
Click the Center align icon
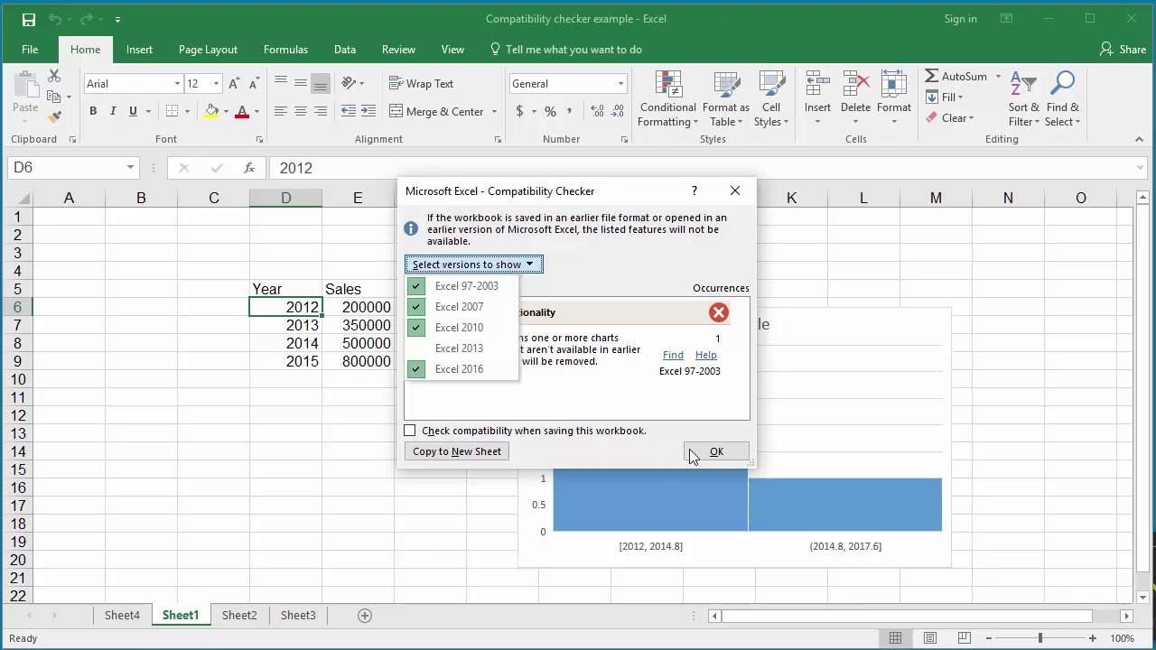[x=301, y=111]
